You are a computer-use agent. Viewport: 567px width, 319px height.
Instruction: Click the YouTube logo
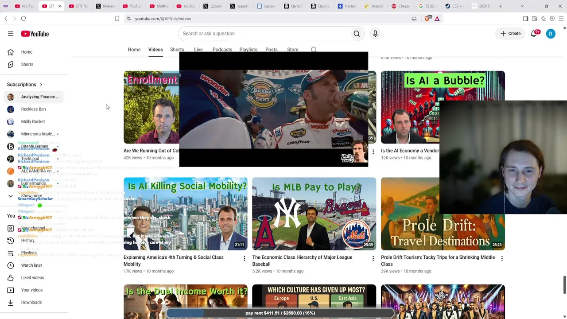[x=35, y=34]
